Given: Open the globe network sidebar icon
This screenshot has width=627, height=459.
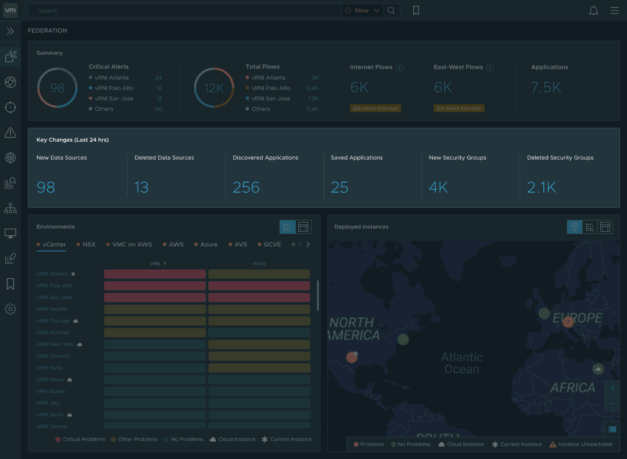Looking at the screenshot, I should coord(10,158).
